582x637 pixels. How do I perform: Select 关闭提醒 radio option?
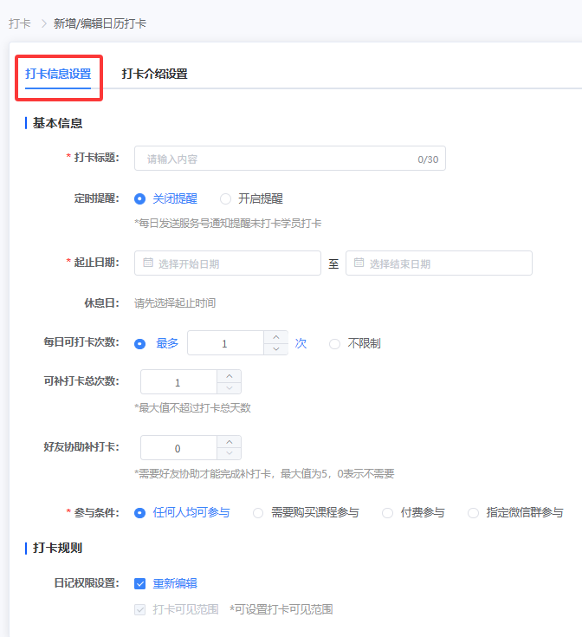[x=140, y=198]
